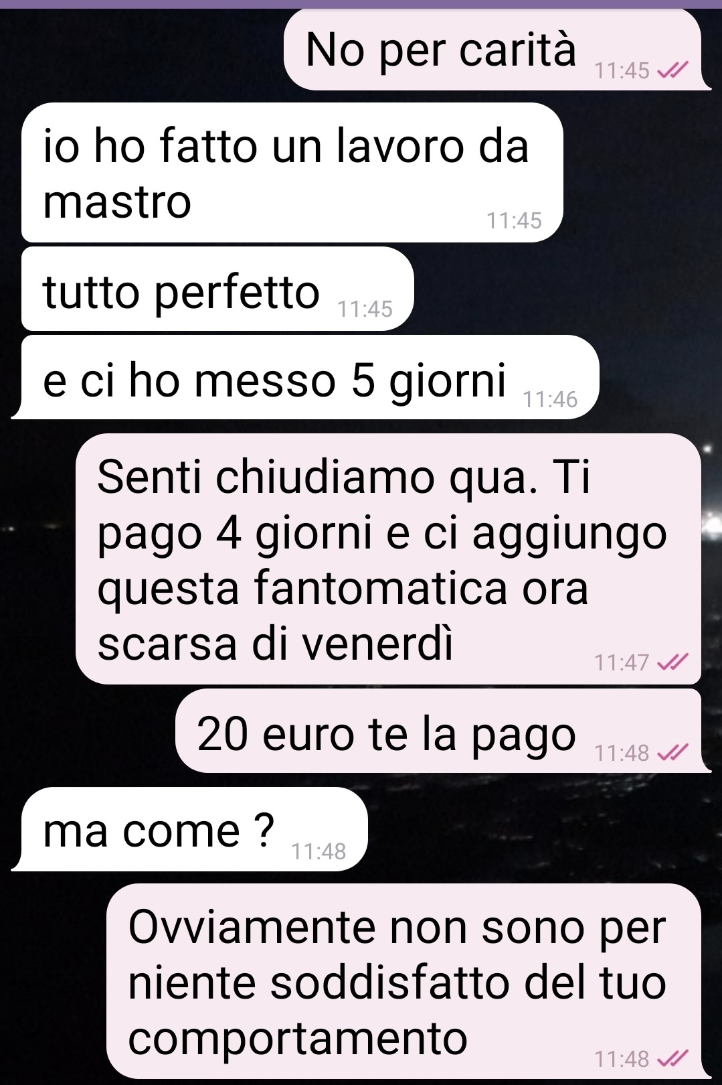Select the "io ho fatto un lavoro da mastro" message
Viewport: 722px width, 1085px height.
pos(292,172)
